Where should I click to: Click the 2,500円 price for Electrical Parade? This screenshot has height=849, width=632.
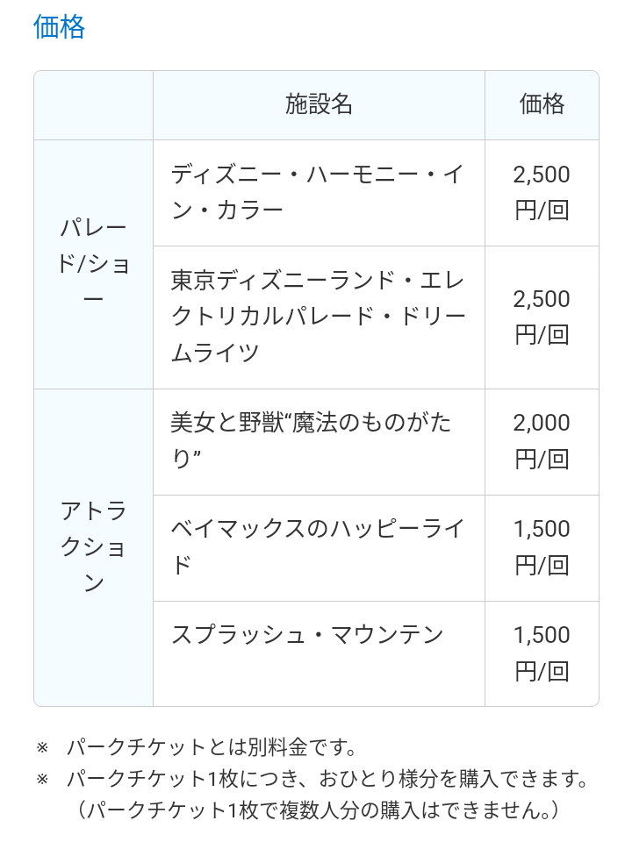(x=542, y=317)
